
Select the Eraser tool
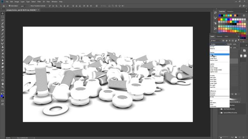tap(3, 54)
